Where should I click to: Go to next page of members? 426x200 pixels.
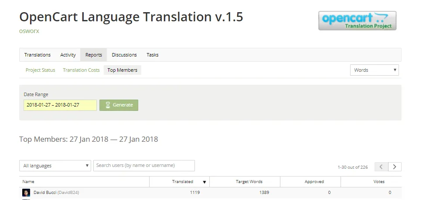point(395,167)
